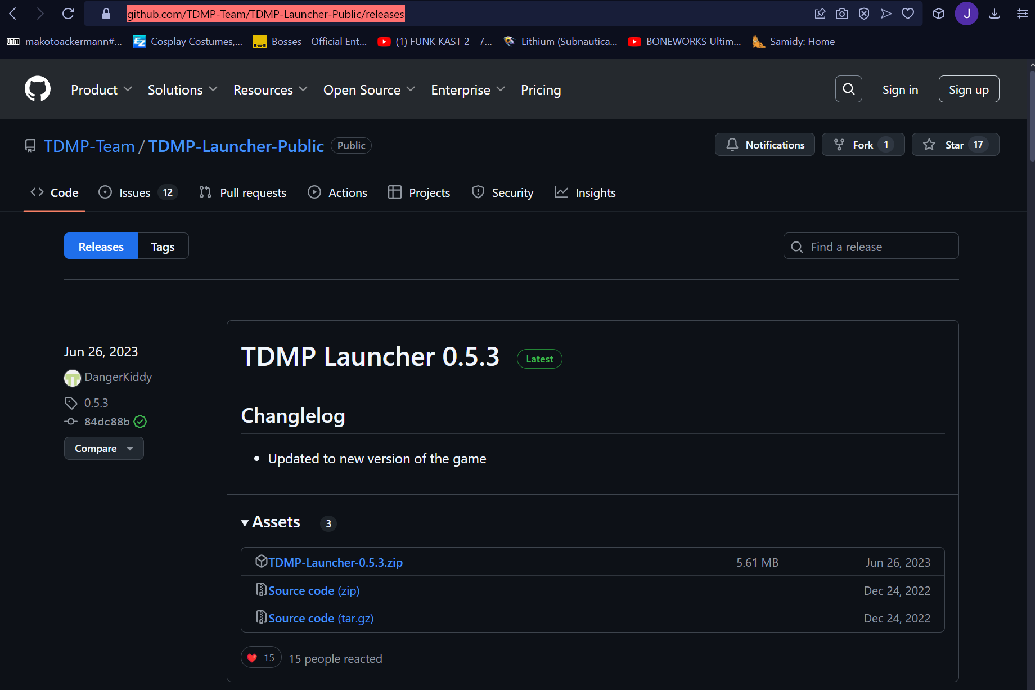Screen dimensions: 1035x690
Task: Click the verified commit checkmark badge
Action: click(141, 422)
